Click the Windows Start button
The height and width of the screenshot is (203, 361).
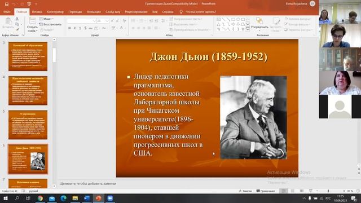click(x=5, y=198)
